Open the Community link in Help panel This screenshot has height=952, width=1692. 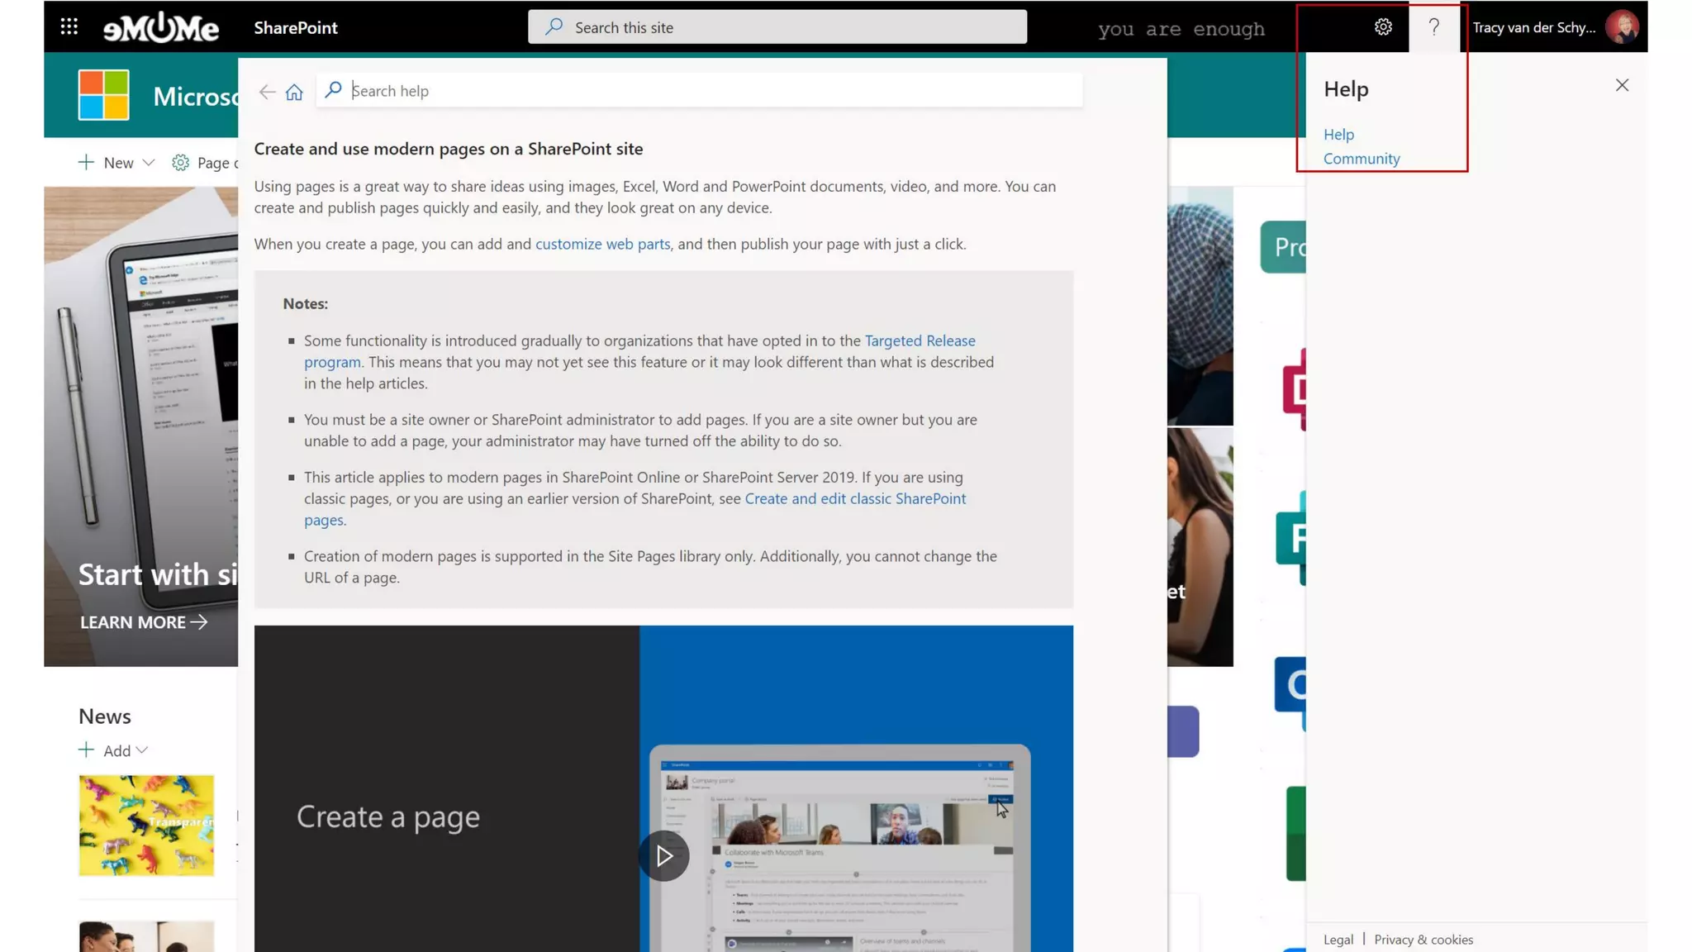click(1362, 159)
